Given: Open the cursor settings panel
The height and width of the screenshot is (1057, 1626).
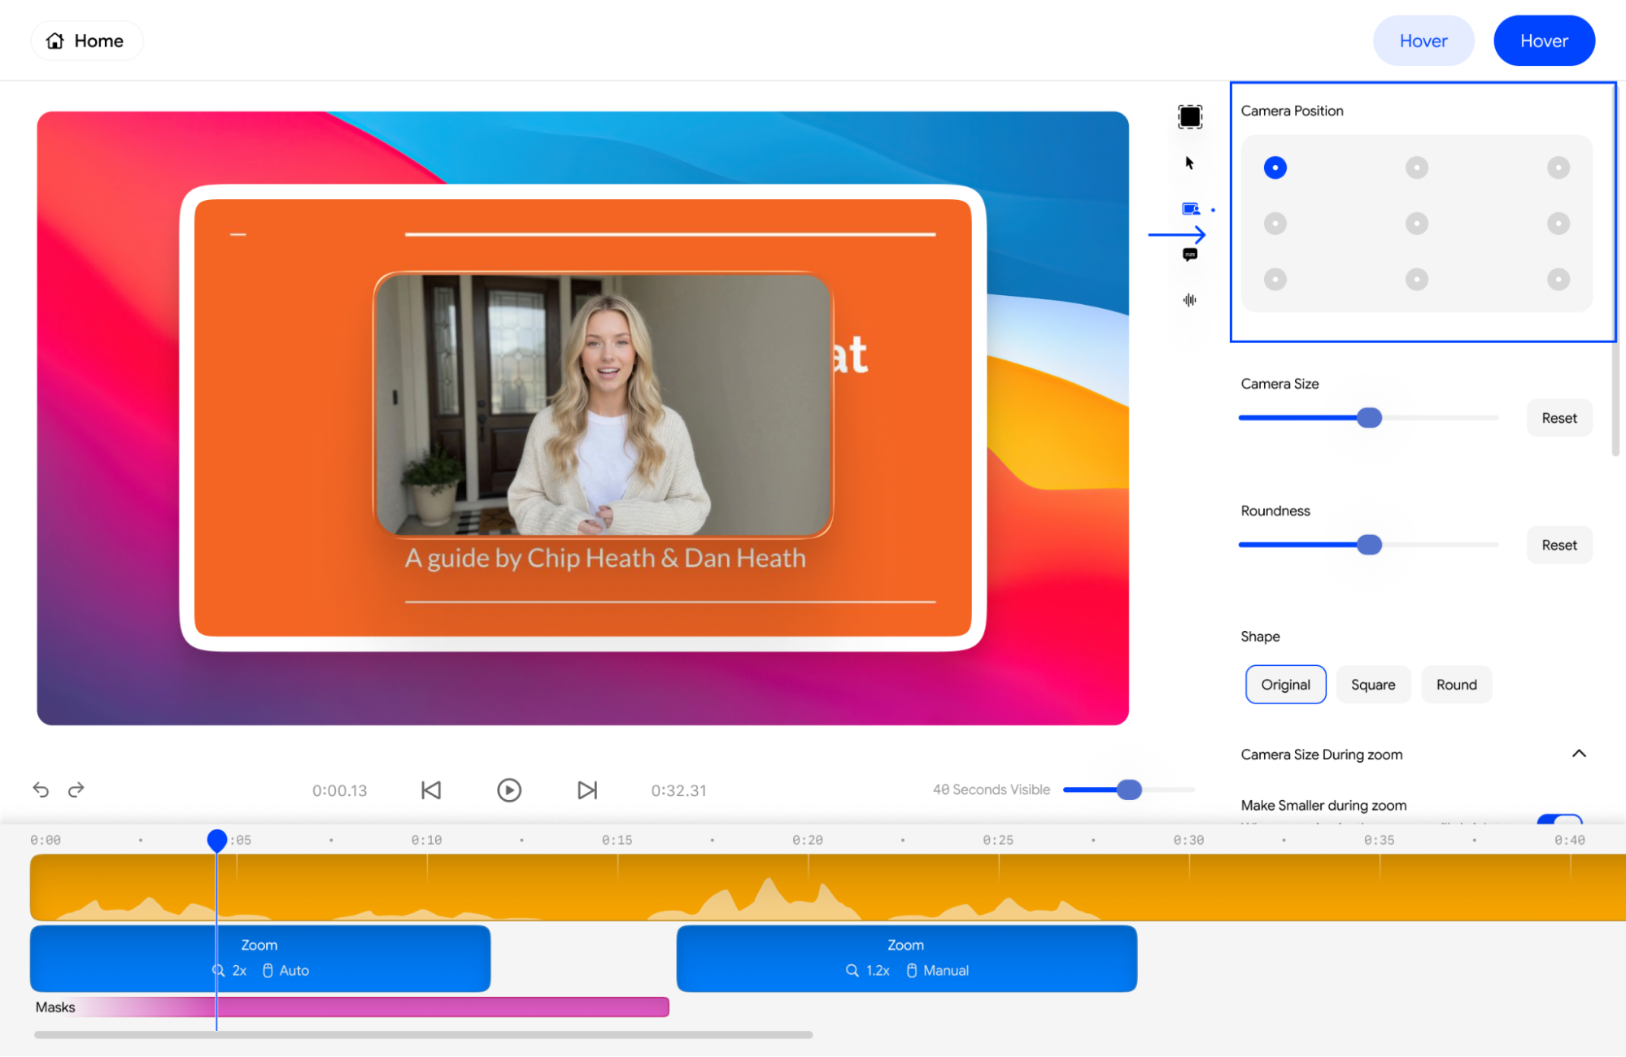Looking at the screenshot, I should 1189,163.
